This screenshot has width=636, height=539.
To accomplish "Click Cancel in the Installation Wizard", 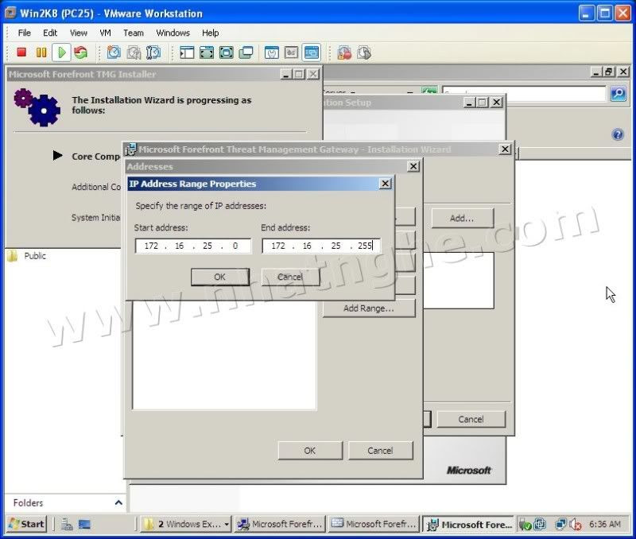I will [x=471, y=420].
